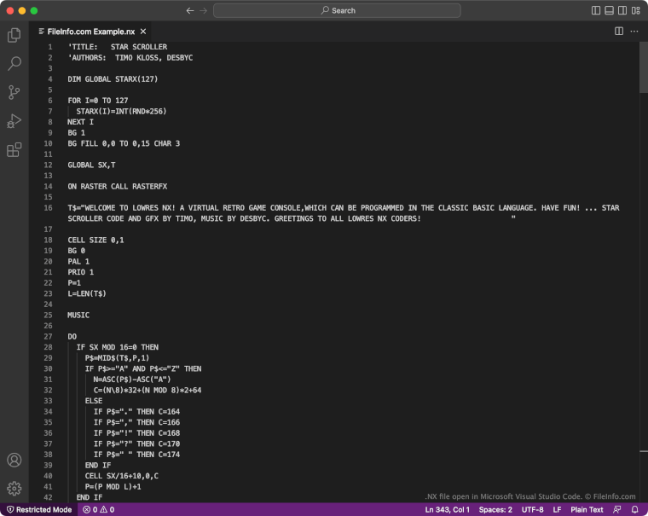Open the editor More Actions menu
The image size is (648, 516).
[634, 31]
